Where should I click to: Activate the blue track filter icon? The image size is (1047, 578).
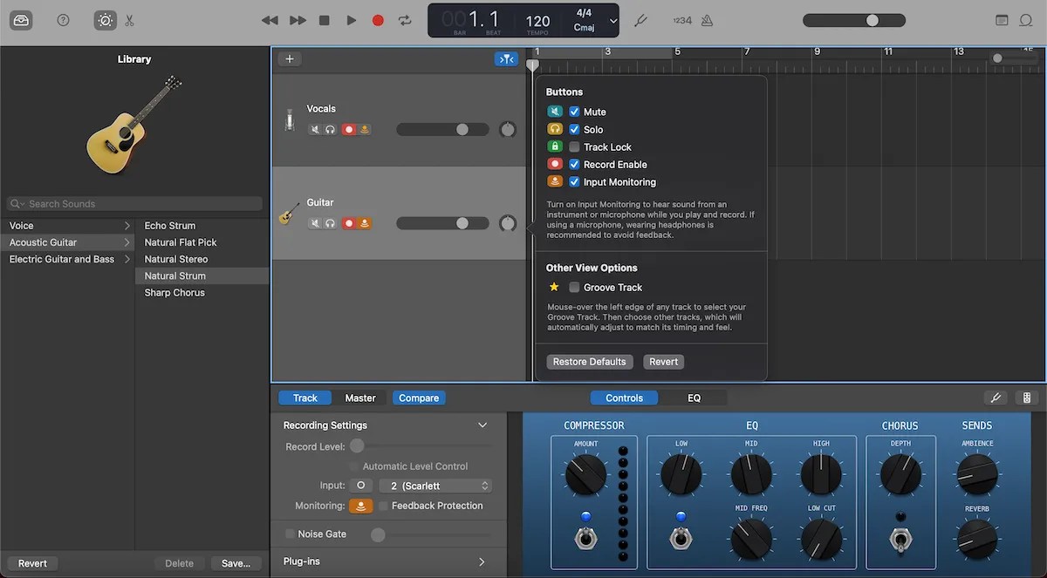pos(506,58)
